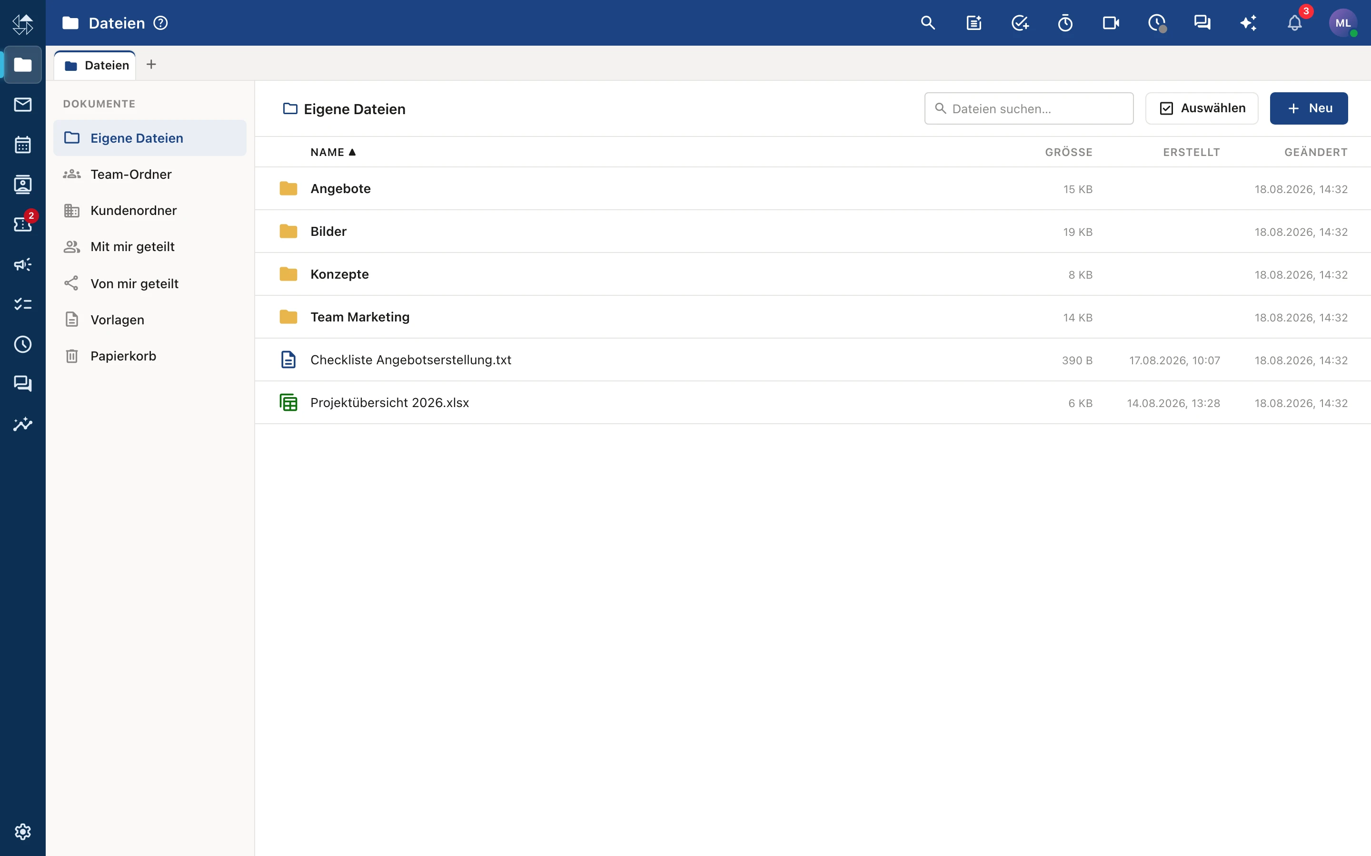
Task: Open Mit mir geteilt in sidebar
Action: [149, 247]
